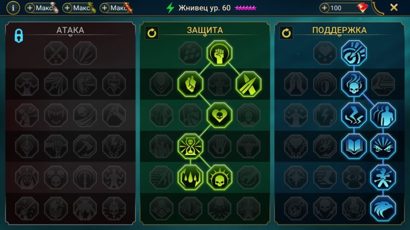This screenshot has height=230, width=410.
Task: Select the crossed blades green mastery
Action: click(x=248, y=84)
